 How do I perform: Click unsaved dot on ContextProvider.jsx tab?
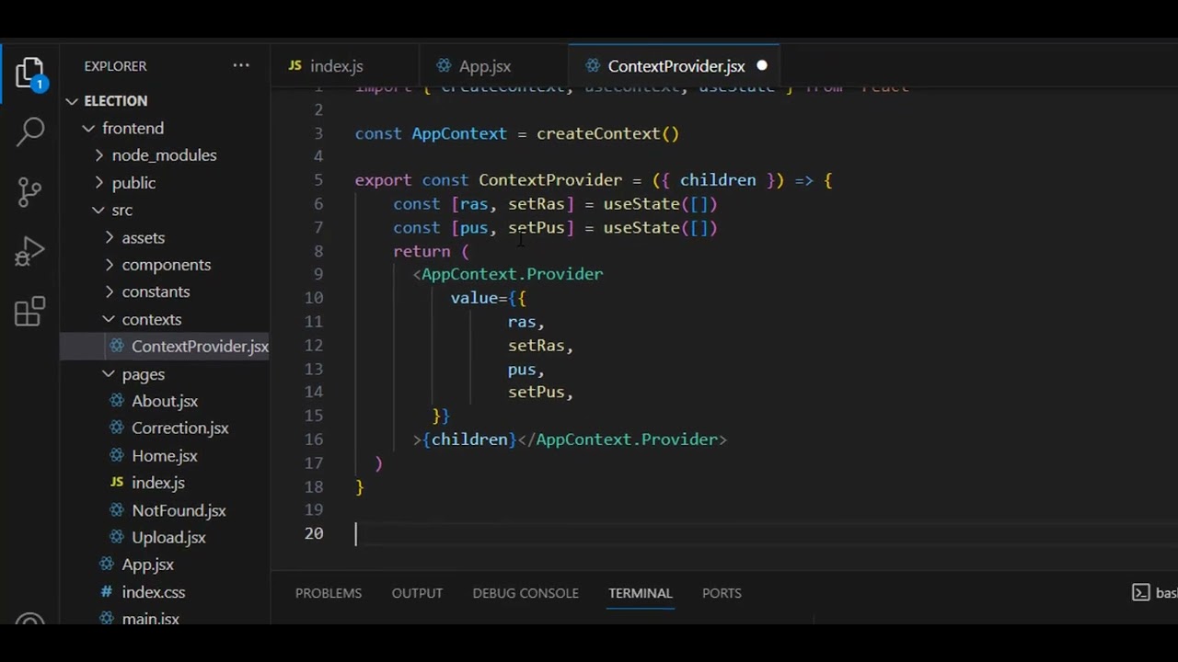(x=762, y=66)
